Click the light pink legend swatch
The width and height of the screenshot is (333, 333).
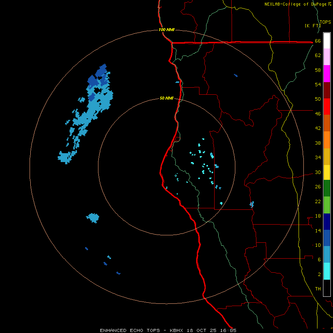(x=327, y=57)
